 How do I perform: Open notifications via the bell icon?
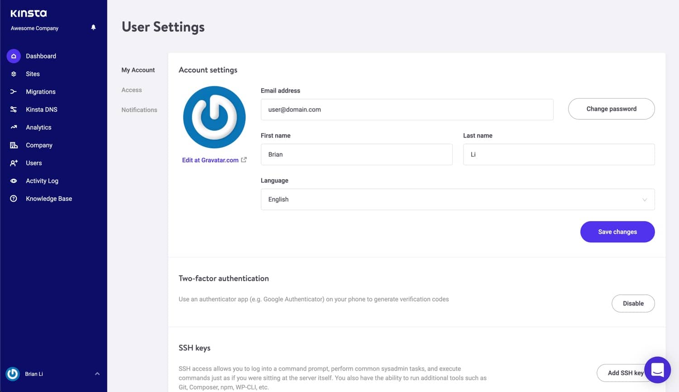93,27
